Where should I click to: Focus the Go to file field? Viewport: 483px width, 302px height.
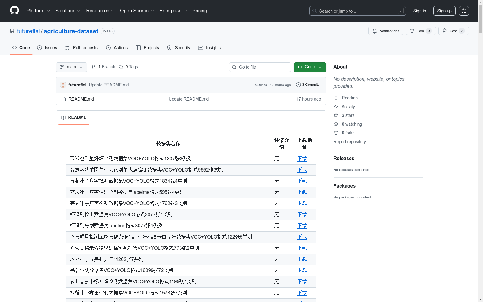(260, 67)
